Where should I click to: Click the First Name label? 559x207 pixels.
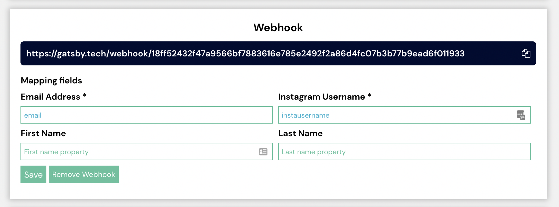click(x=43, y=133)
